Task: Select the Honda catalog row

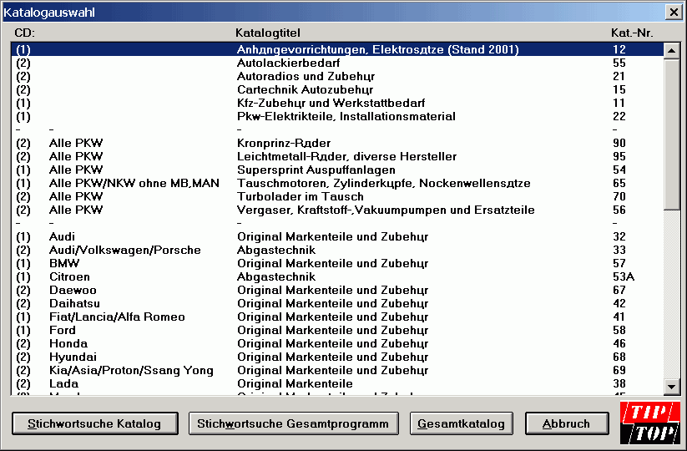Action: pos(337,343)
